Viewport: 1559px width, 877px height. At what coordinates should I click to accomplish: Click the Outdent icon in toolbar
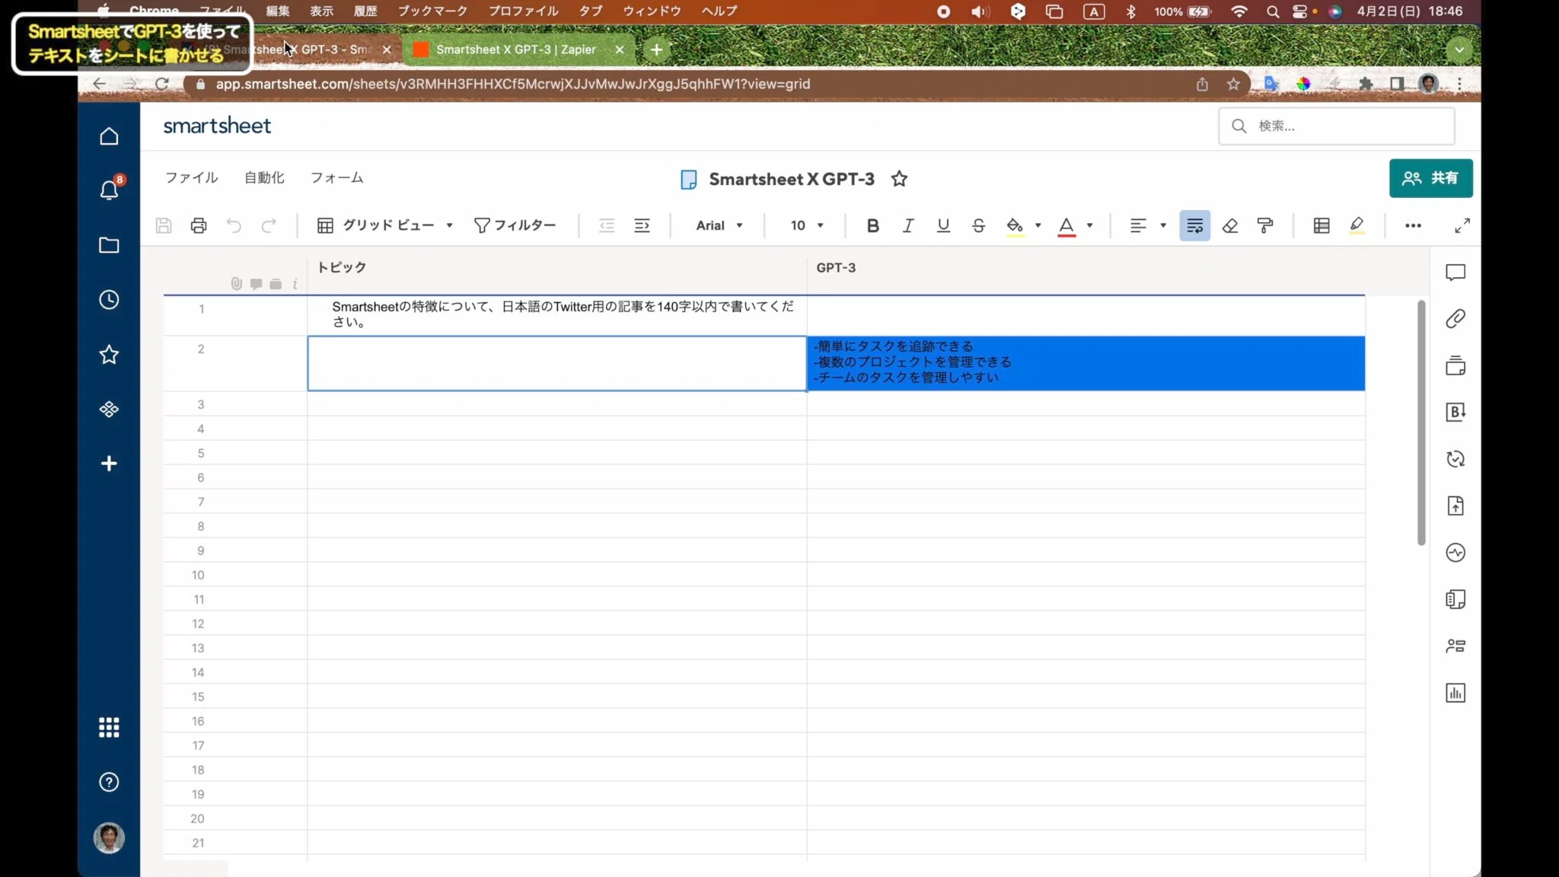coord(607,225)
